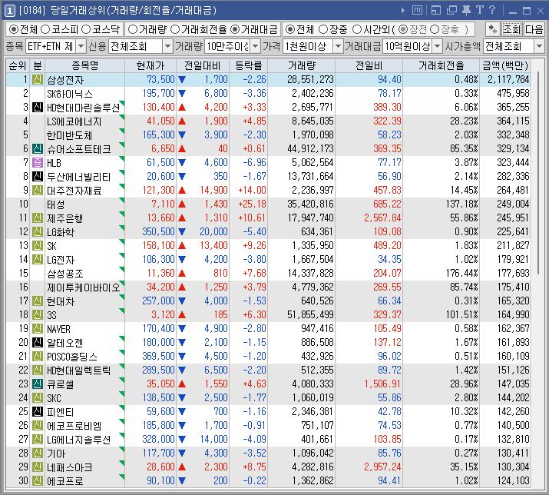549x495 pixels.
Task: Sort by 현재가 column header
Action: tap(150, 65)
